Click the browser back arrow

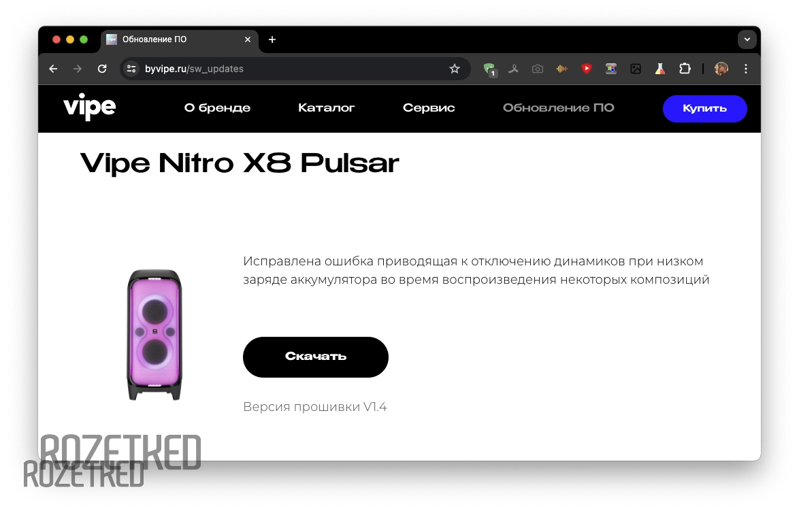[x=53, y=69]
